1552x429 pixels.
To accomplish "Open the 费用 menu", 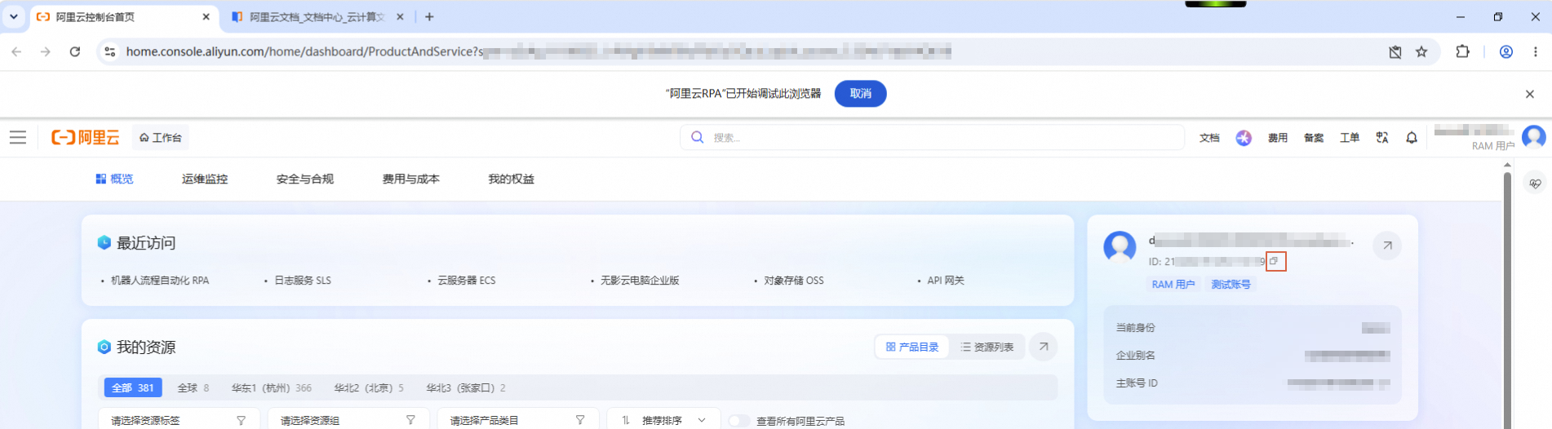I will coord(1278,138).
